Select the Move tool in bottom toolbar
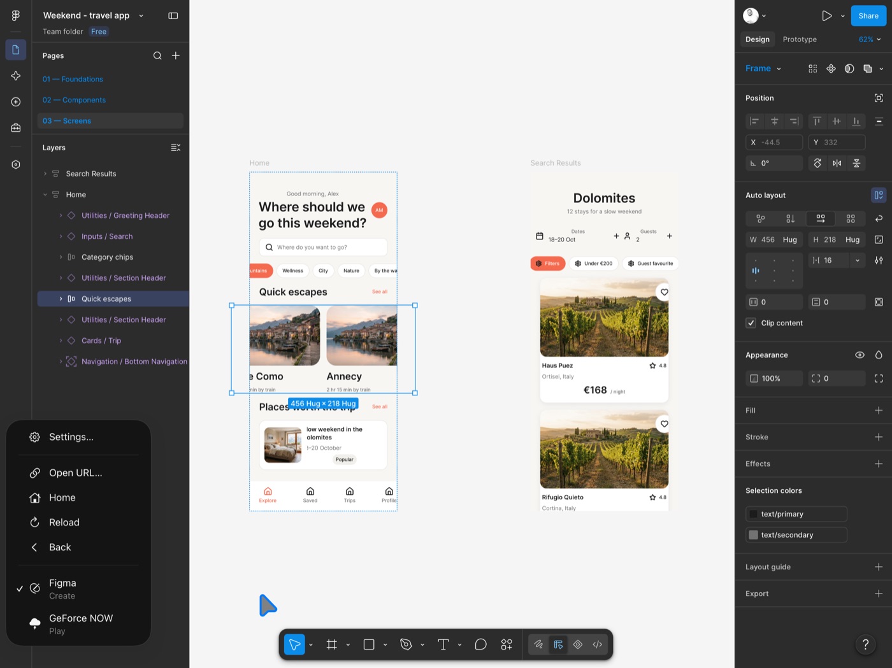 point(294,644)
